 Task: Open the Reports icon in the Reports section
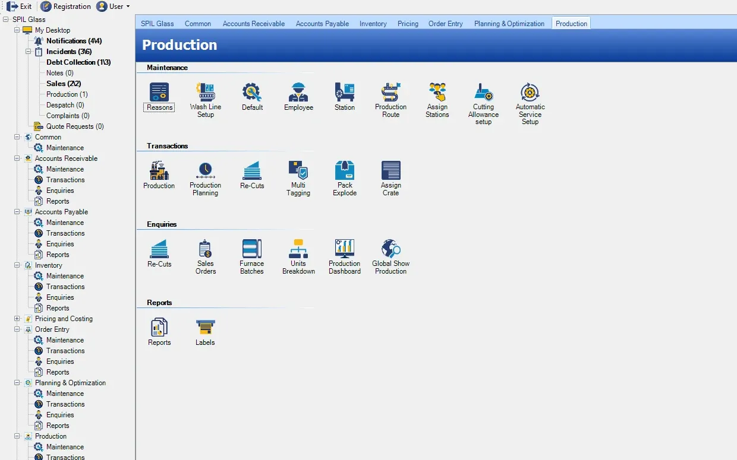click(159, 332)
